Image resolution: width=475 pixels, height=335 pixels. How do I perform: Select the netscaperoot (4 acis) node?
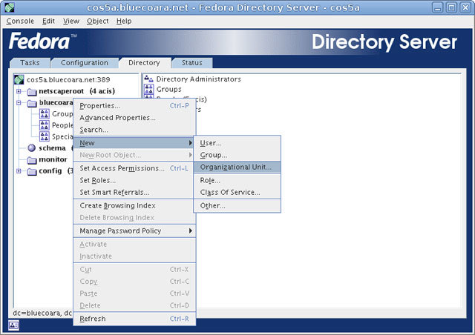pos(76,91)
